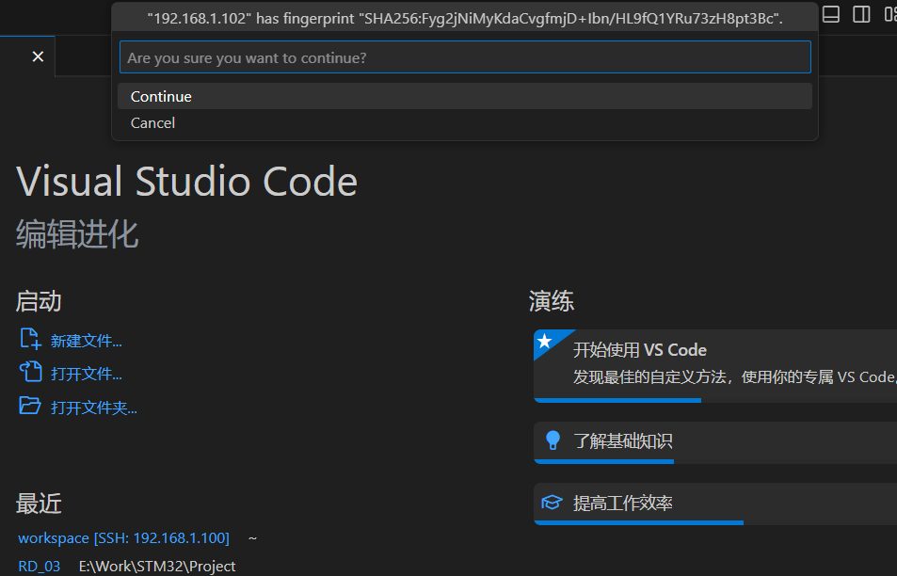
Task: Click the 最近 section heading
Action: pyautogui.click(x=39, y=504)
